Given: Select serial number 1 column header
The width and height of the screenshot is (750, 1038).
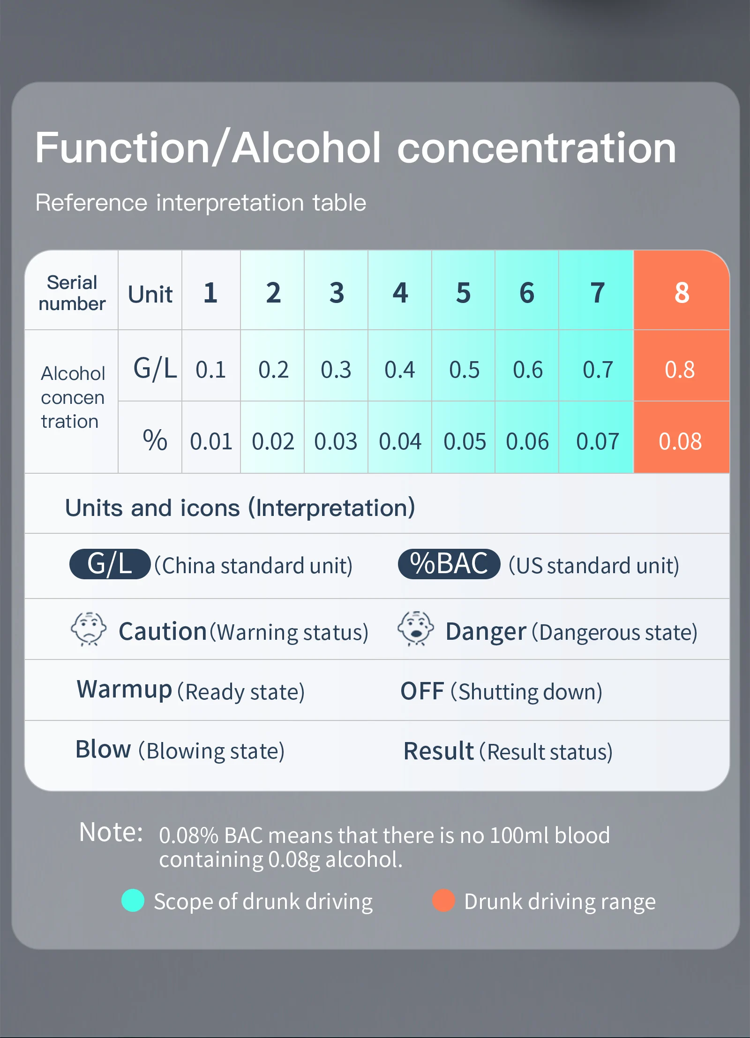Looking at the screenshot, I should pyautogui.click(x=211, y=290).
